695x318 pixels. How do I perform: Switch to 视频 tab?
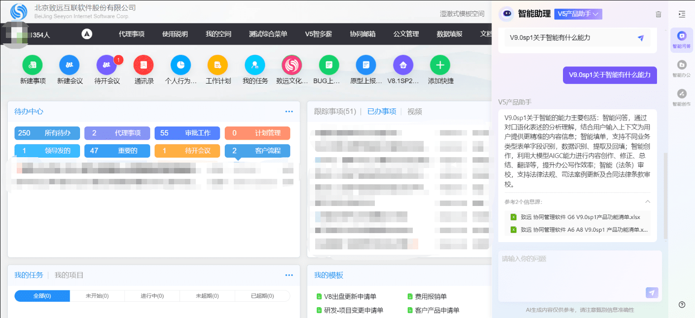pyautogui.click(x=415, y=112)
